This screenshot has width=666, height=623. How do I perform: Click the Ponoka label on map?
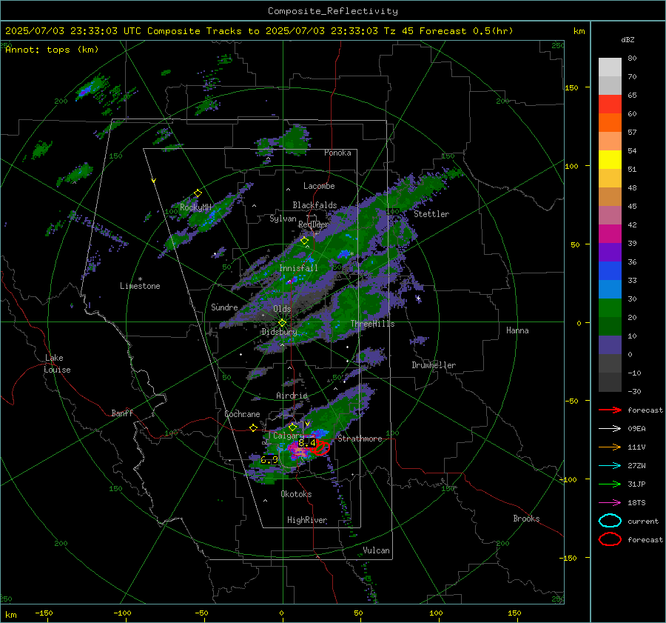(x=337, y=153)
